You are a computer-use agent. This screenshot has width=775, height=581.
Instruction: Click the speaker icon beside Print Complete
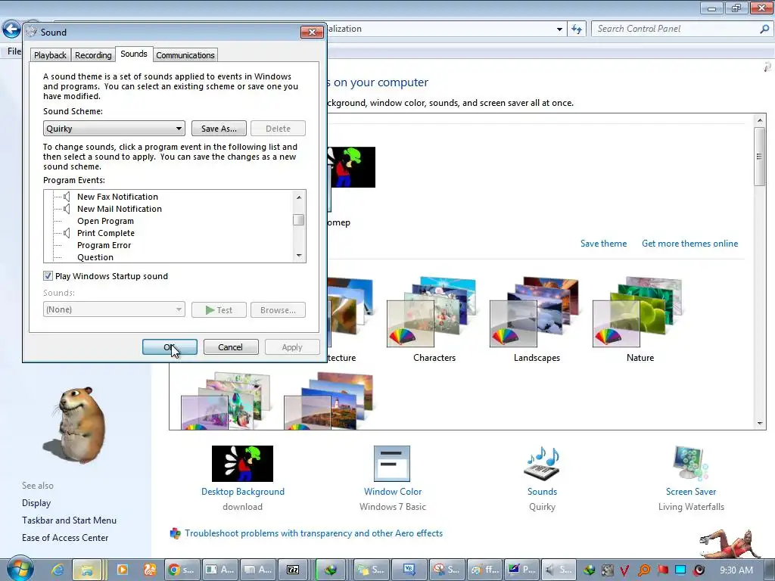[67, 233]
